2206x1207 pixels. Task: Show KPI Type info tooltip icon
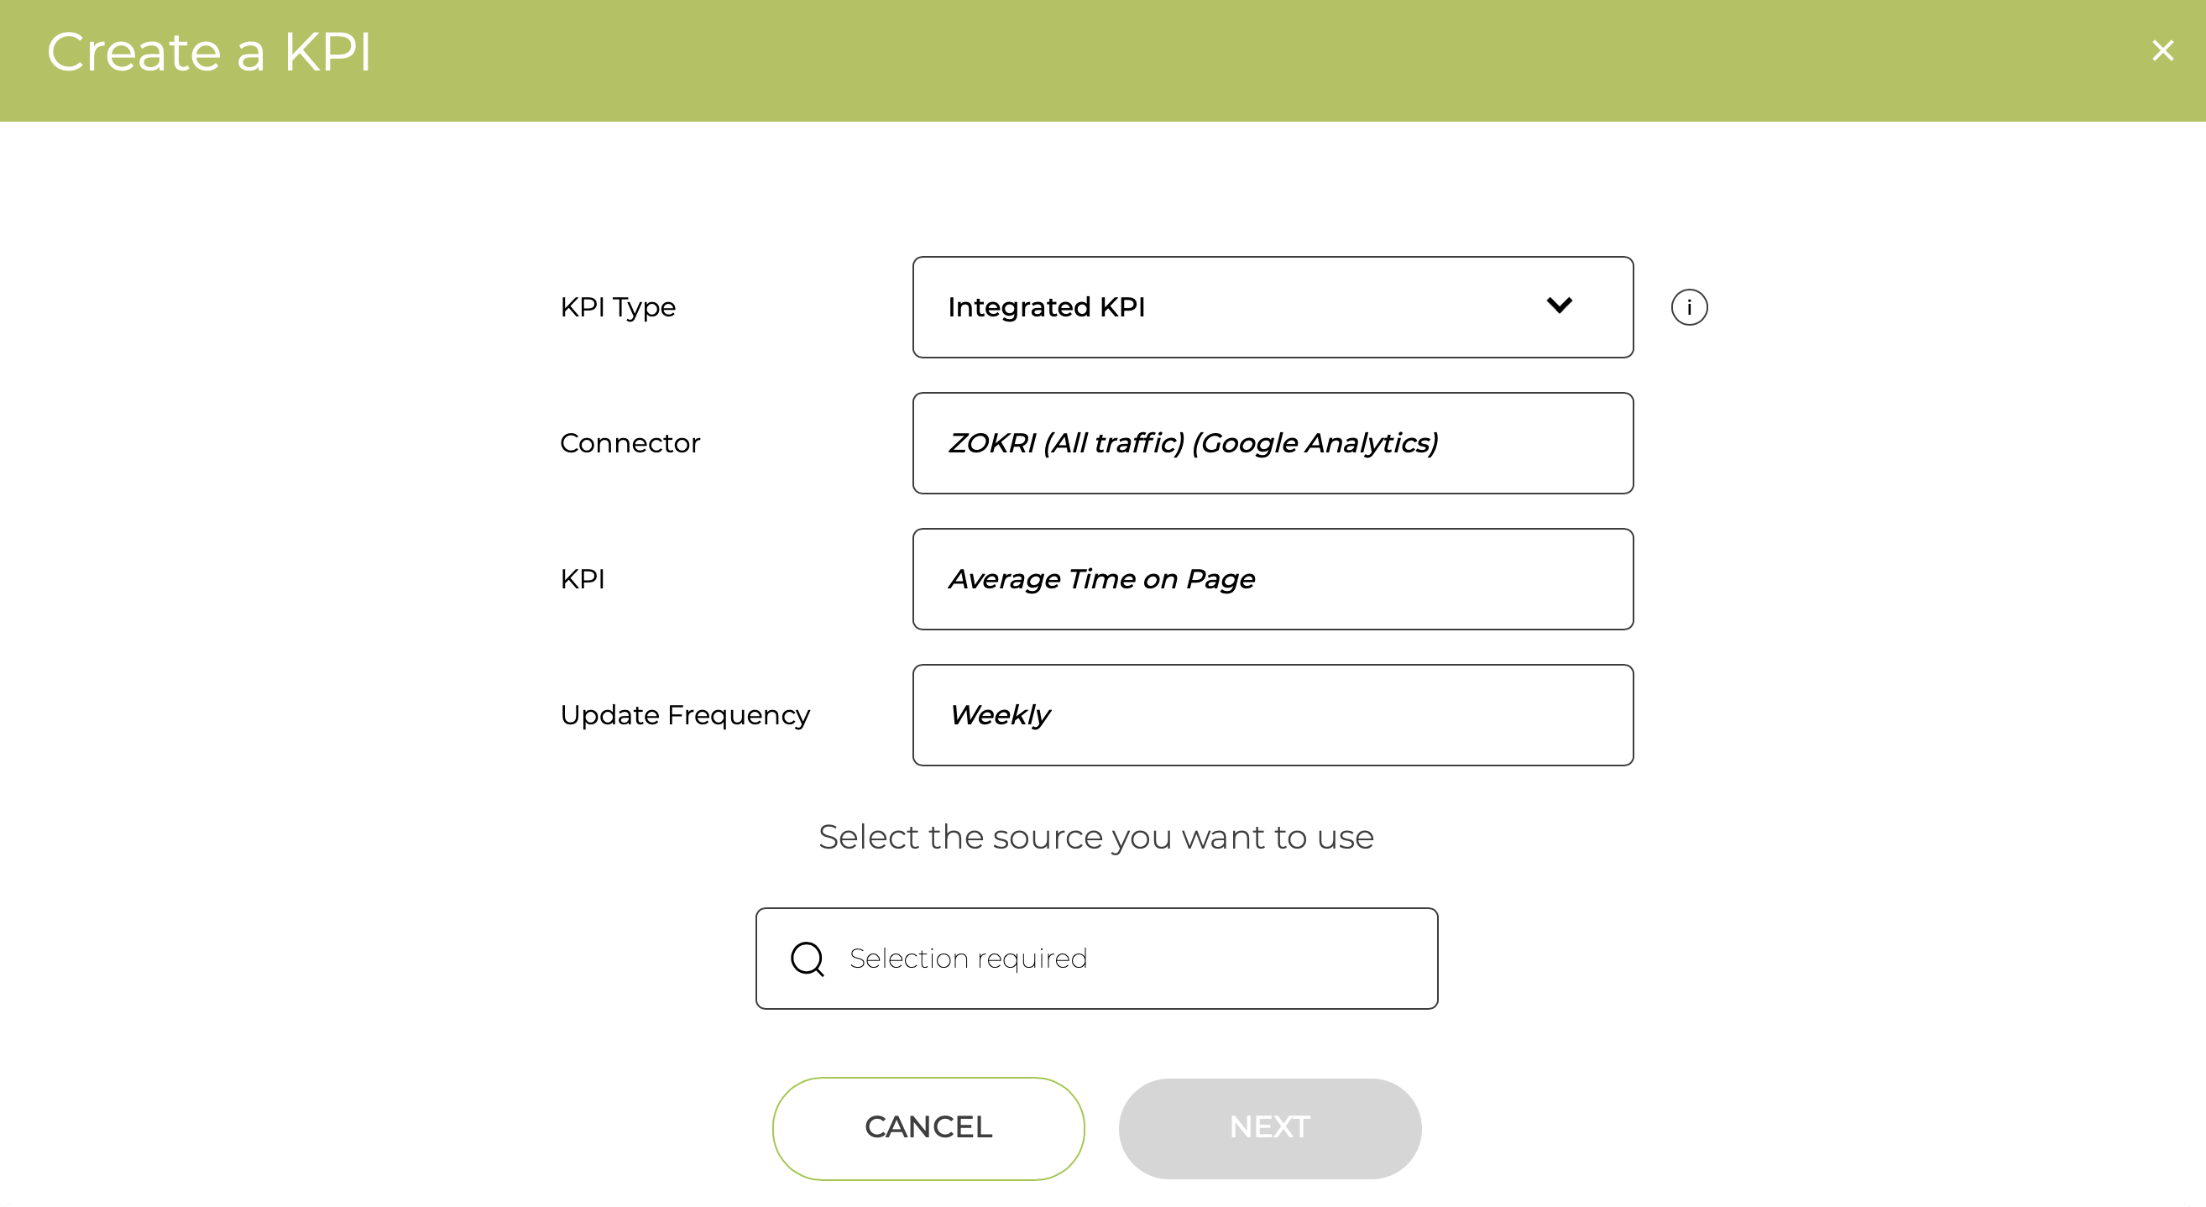[1689, 307]
